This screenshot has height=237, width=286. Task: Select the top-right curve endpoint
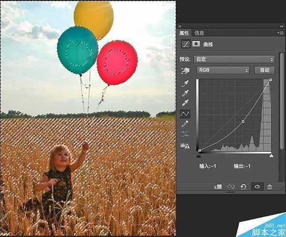coord(270,80)
